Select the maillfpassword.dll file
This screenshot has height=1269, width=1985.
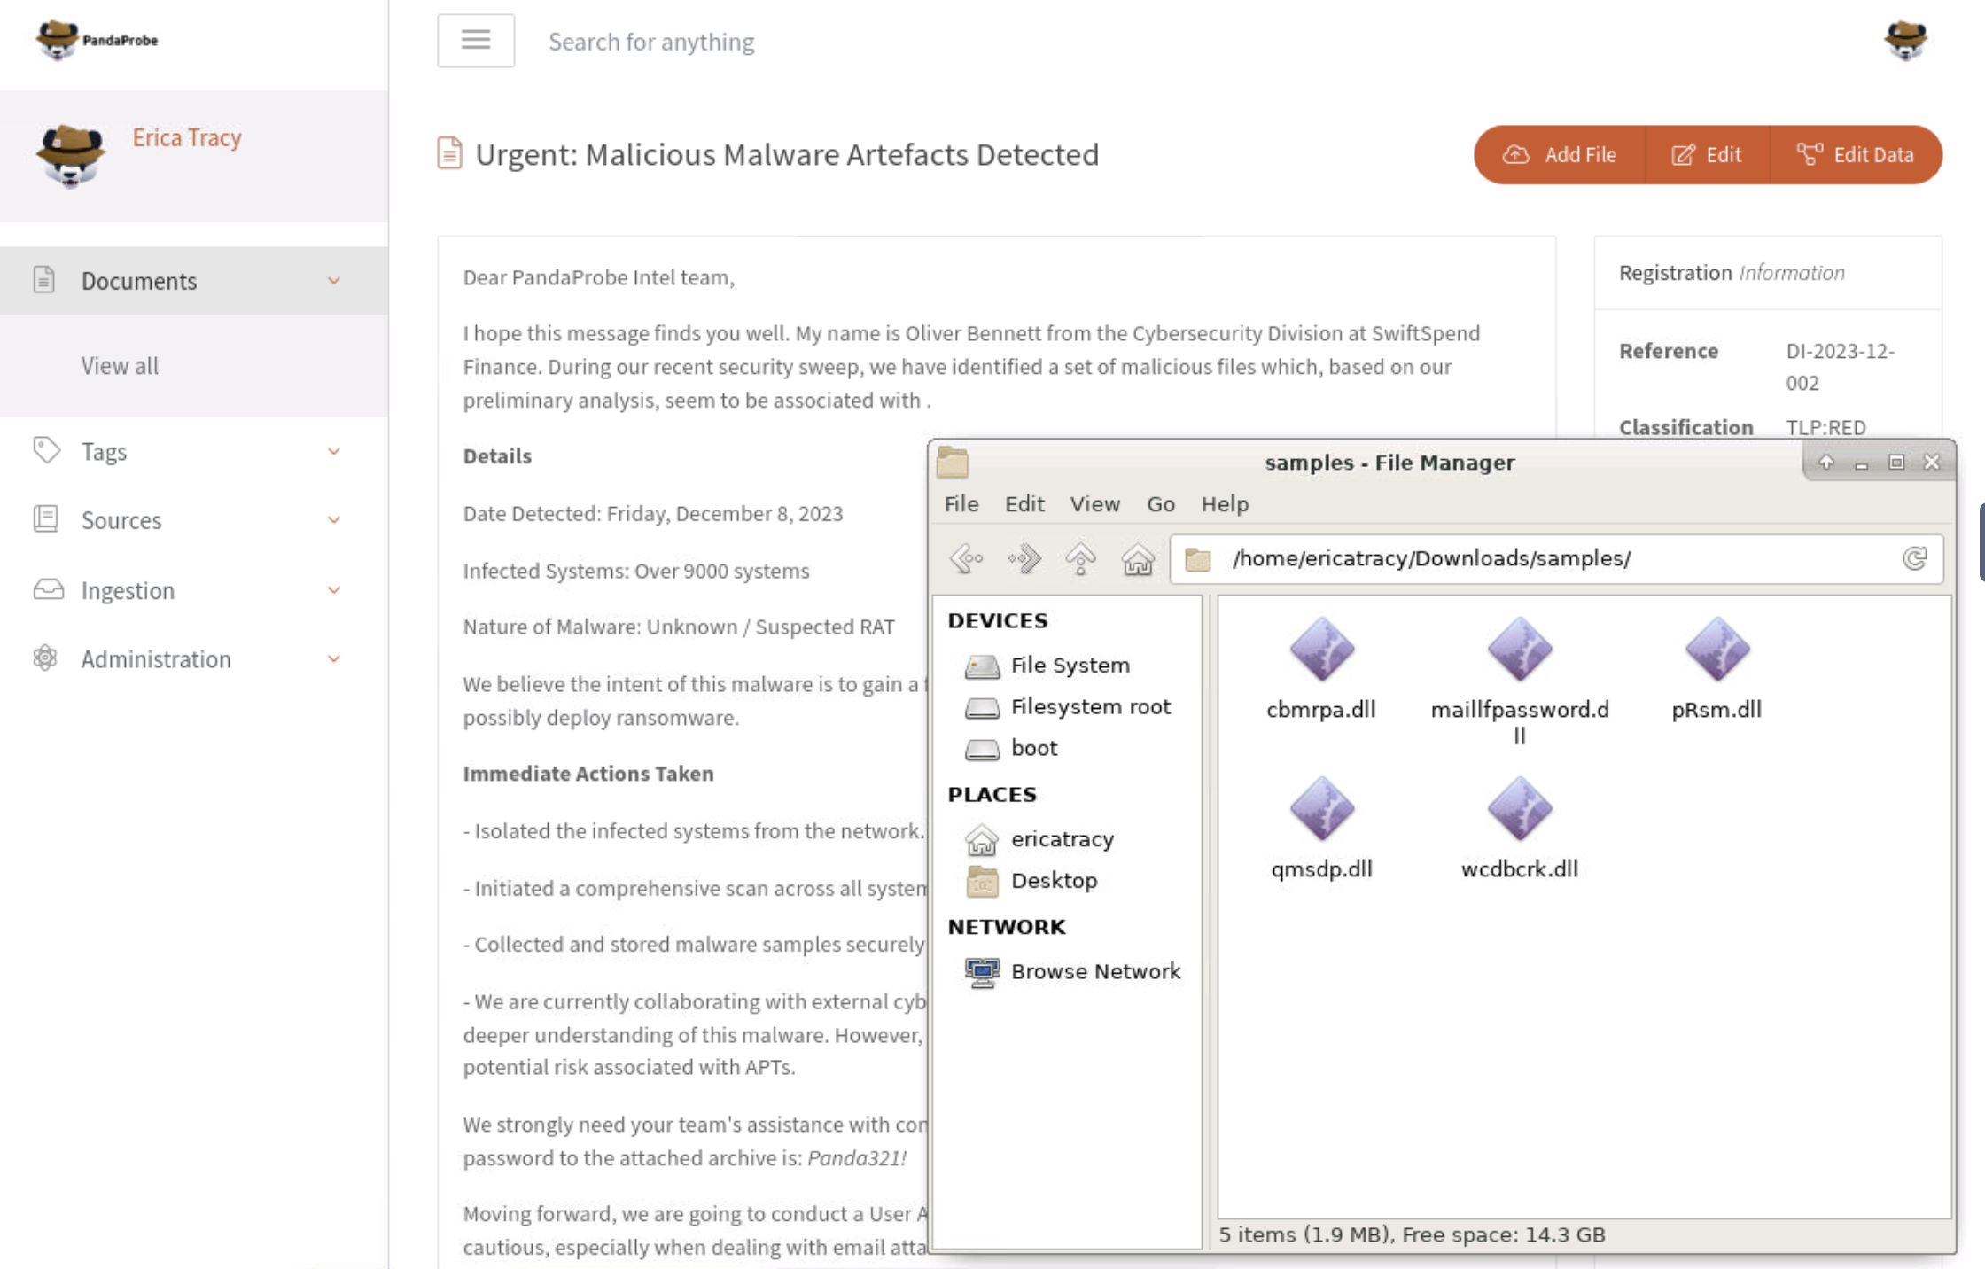pyautogui.click(x=1520, y=681)
